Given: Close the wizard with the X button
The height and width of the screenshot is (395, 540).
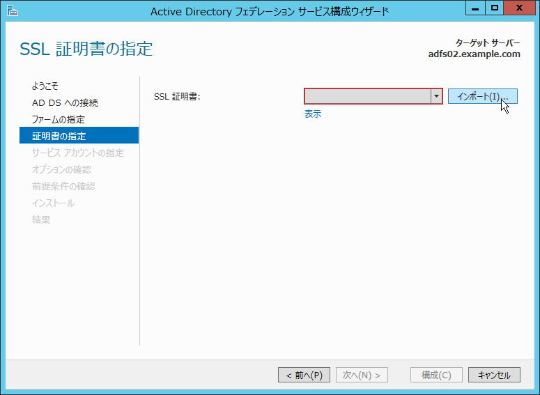Looking at the screenshot, I should (520, 8).
